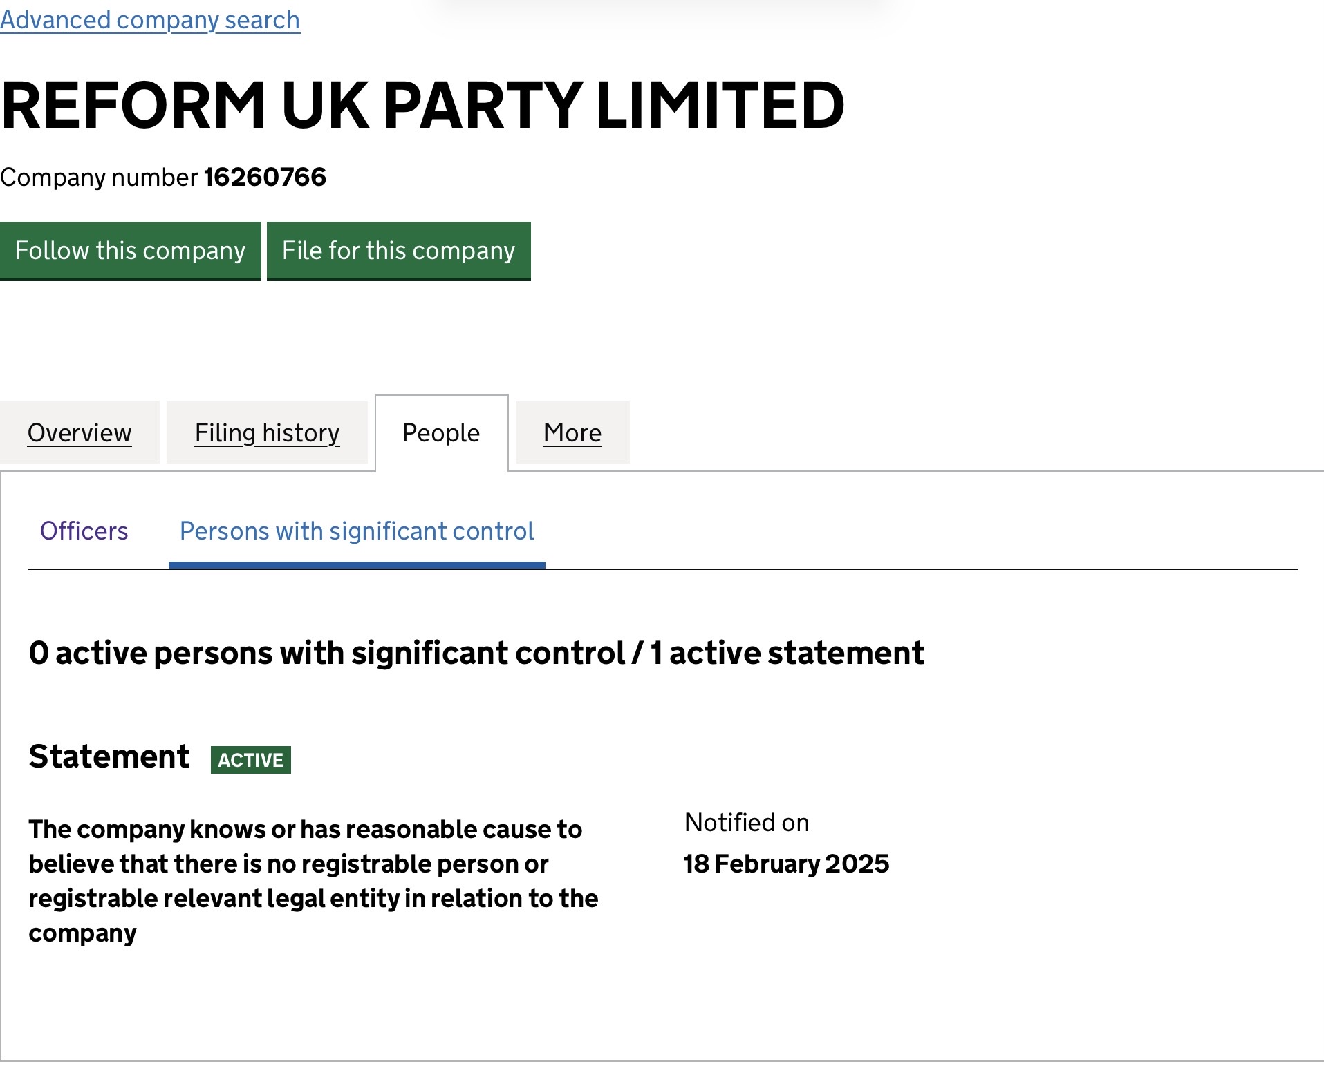Viewport: 1324px width, 1066px height.
Task: Click the green ACTIVE status badge
Action: point(251,760)
